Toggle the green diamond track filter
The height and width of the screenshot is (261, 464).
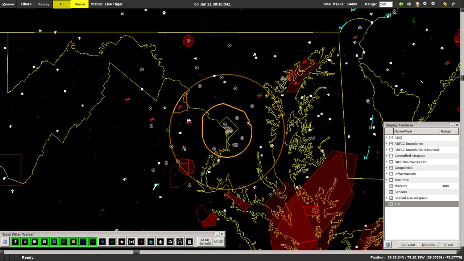[112, 242]
